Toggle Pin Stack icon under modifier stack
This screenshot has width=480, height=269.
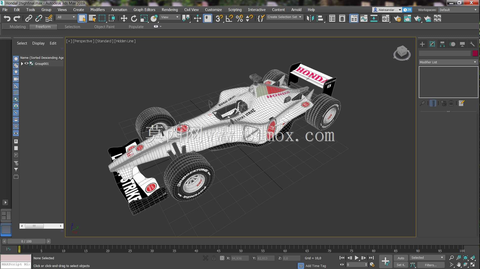click(422, 103)
